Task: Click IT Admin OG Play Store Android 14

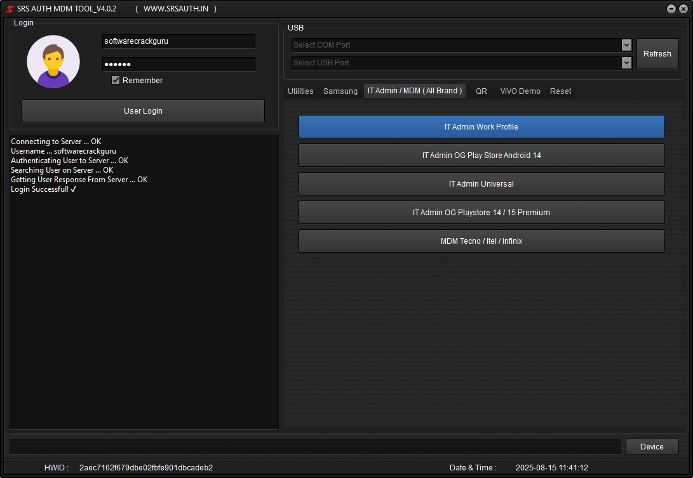Action: coord(481,155)
